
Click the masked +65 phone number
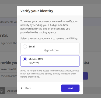34,63
